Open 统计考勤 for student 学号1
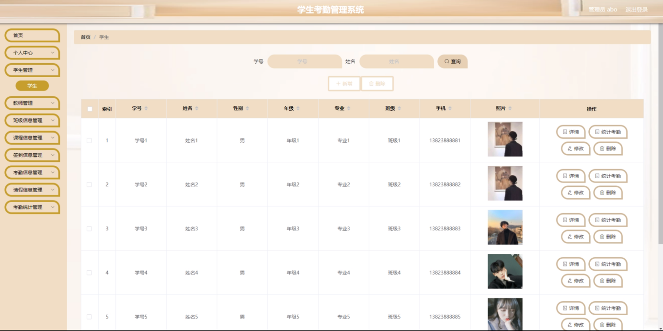 (x=607, y=132)
